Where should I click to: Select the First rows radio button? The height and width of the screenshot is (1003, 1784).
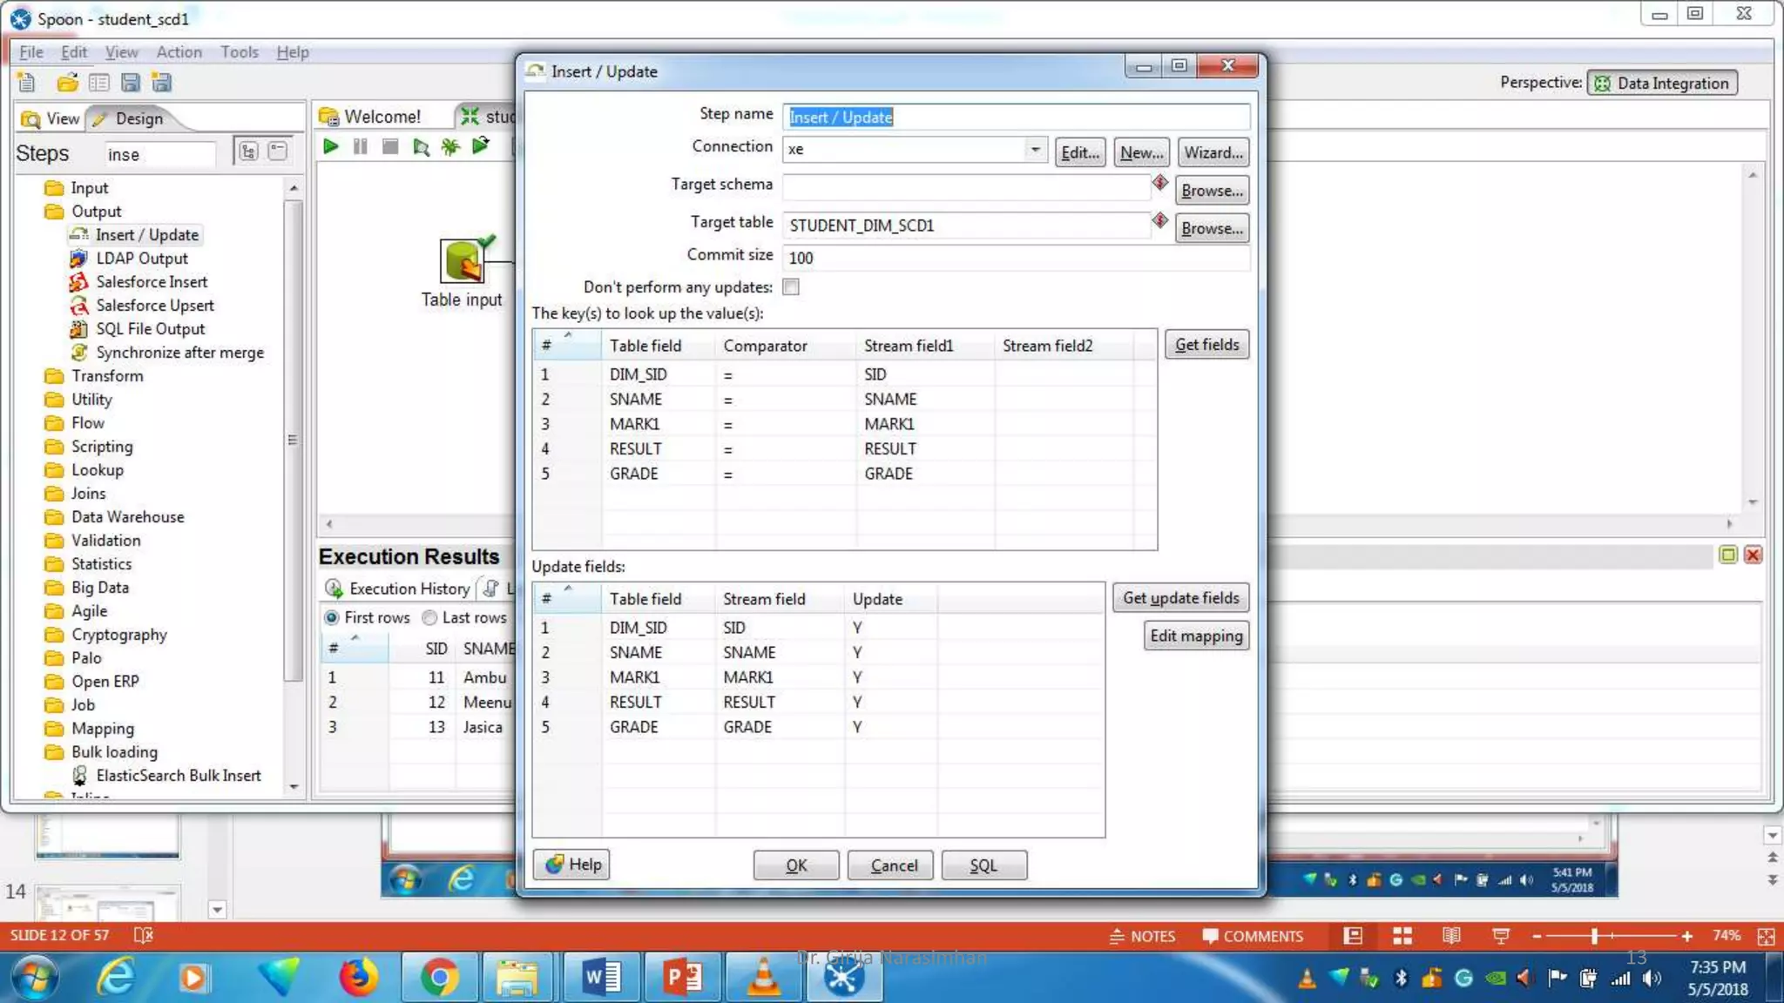click(332, 617)
